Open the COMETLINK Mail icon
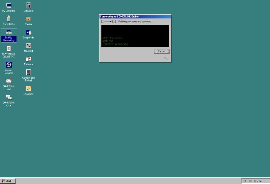Screen dimensions: 270x184 (x=9, y=84)
